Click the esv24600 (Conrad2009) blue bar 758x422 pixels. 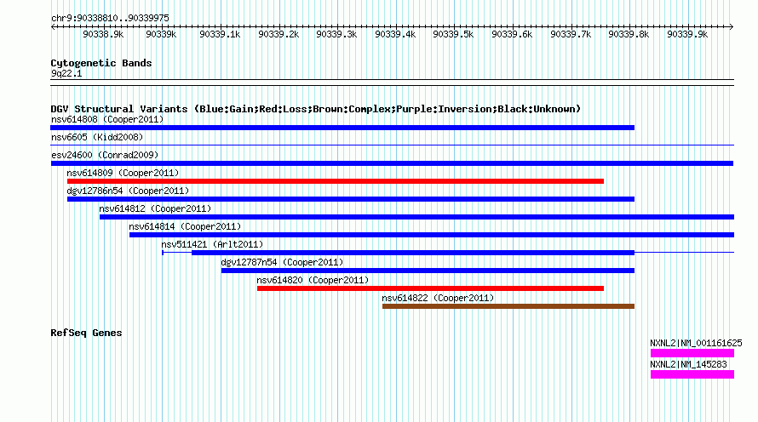pos(392,163)
